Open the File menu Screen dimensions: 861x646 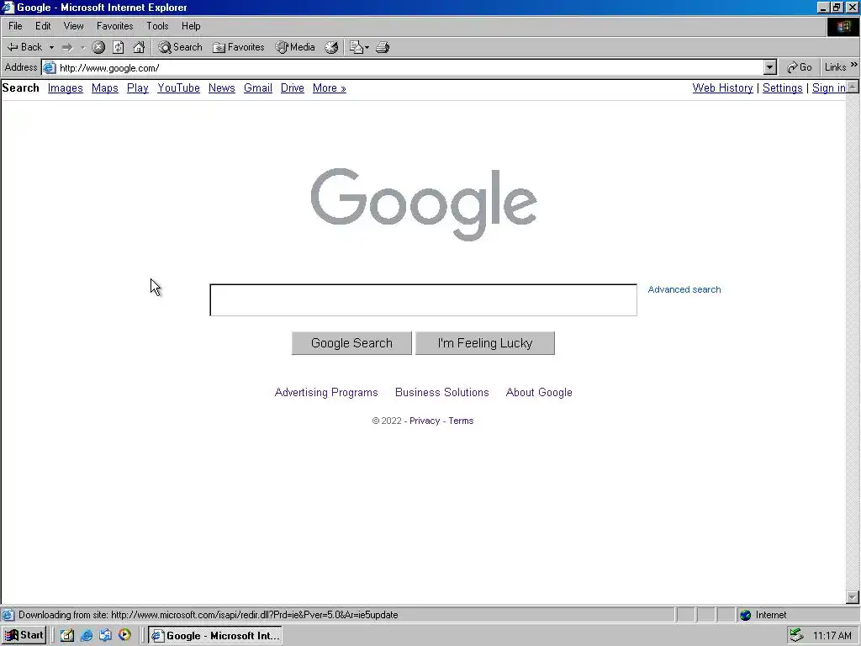(x=15, y=26)
